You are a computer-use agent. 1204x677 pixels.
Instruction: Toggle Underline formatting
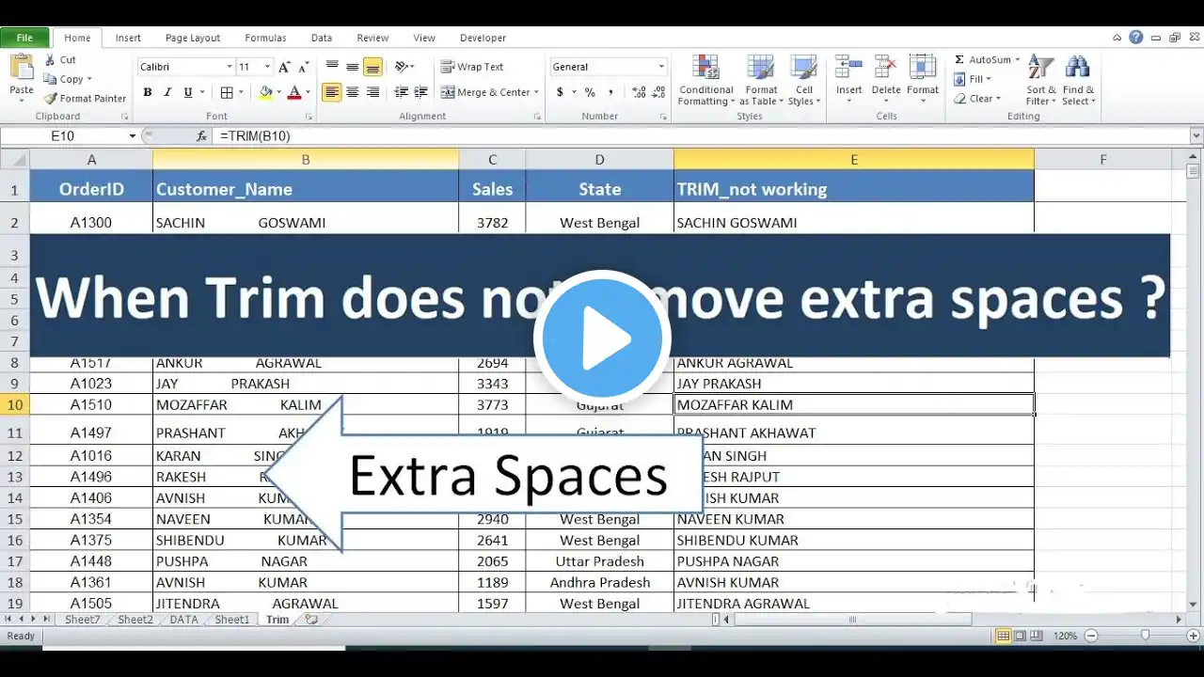pyautogui.click(x=188, y=92)
